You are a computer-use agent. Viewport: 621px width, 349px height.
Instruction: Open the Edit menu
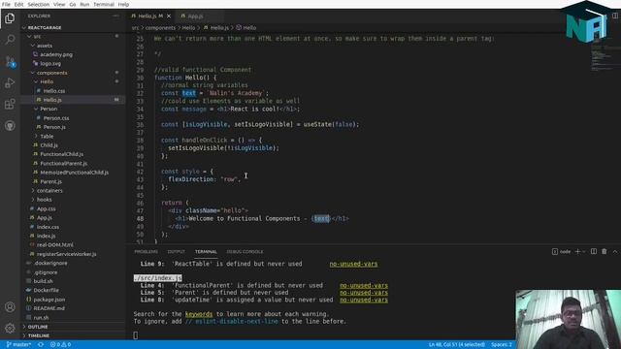[18, 4]
